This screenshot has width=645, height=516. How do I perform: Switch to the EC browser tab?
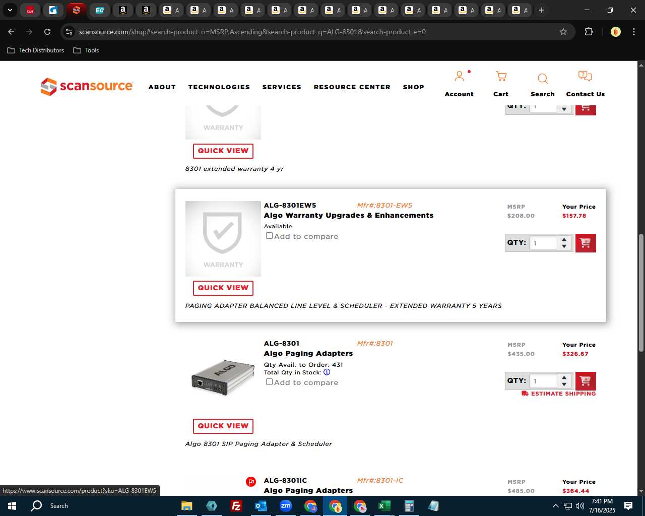pyautogui.click(x=100, y=10)
